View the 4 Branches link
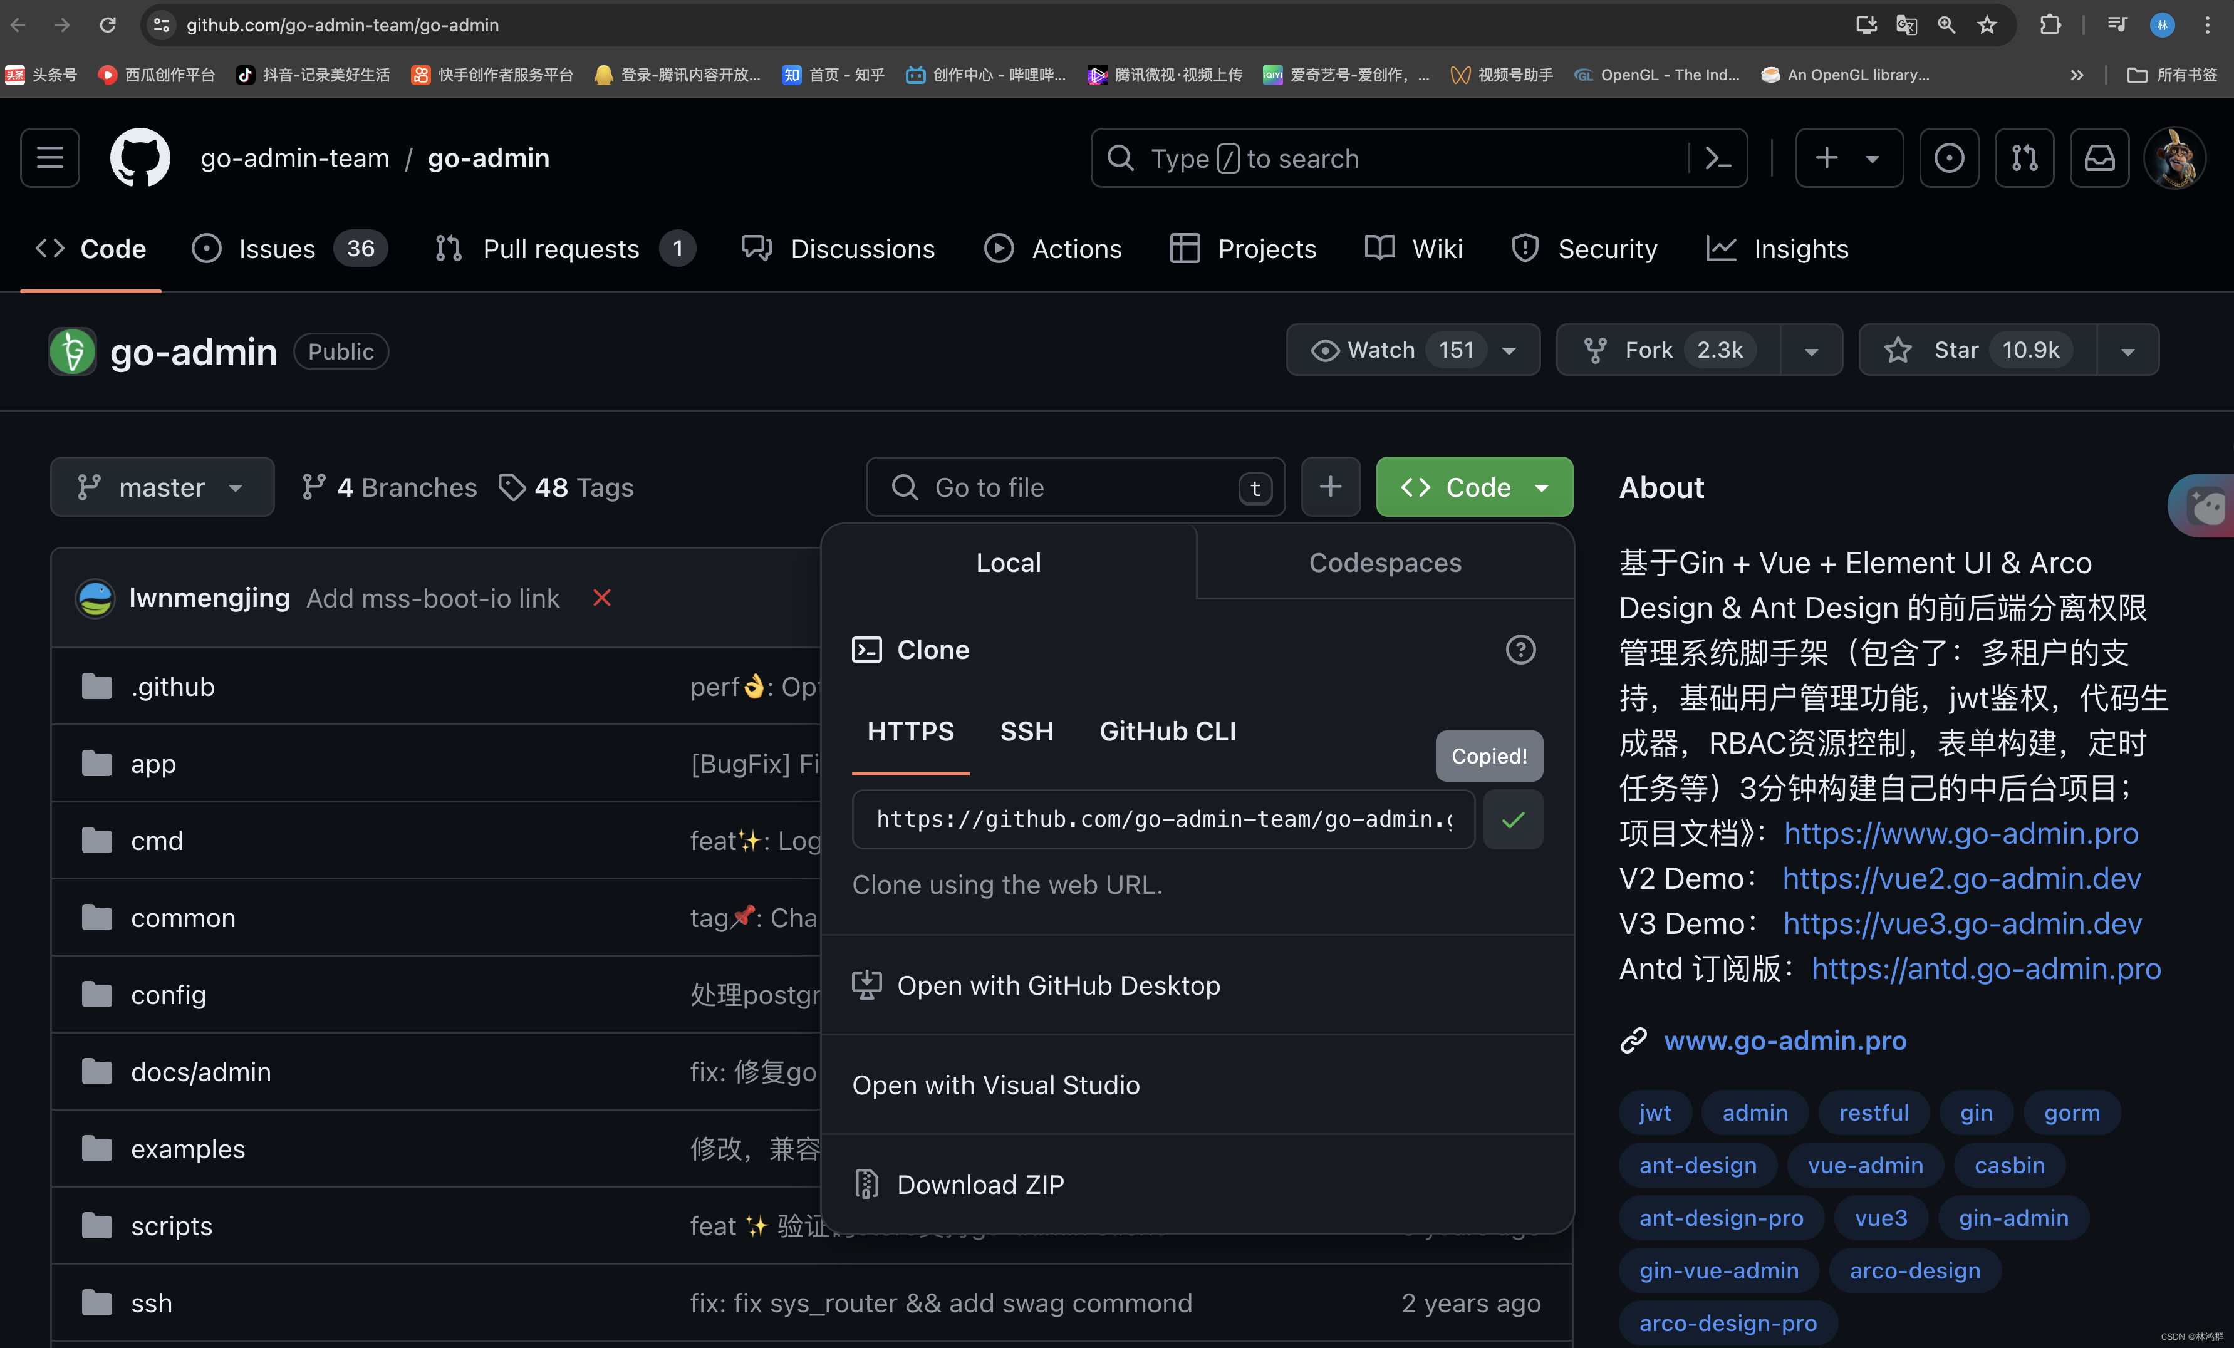Screen dimensions: 2234x1348 pyautogui.click(x=389, y=487)
